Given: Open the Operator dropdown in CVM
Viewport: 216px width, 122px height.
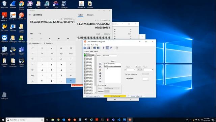Looking at the screenshot, I should [139, 70].
